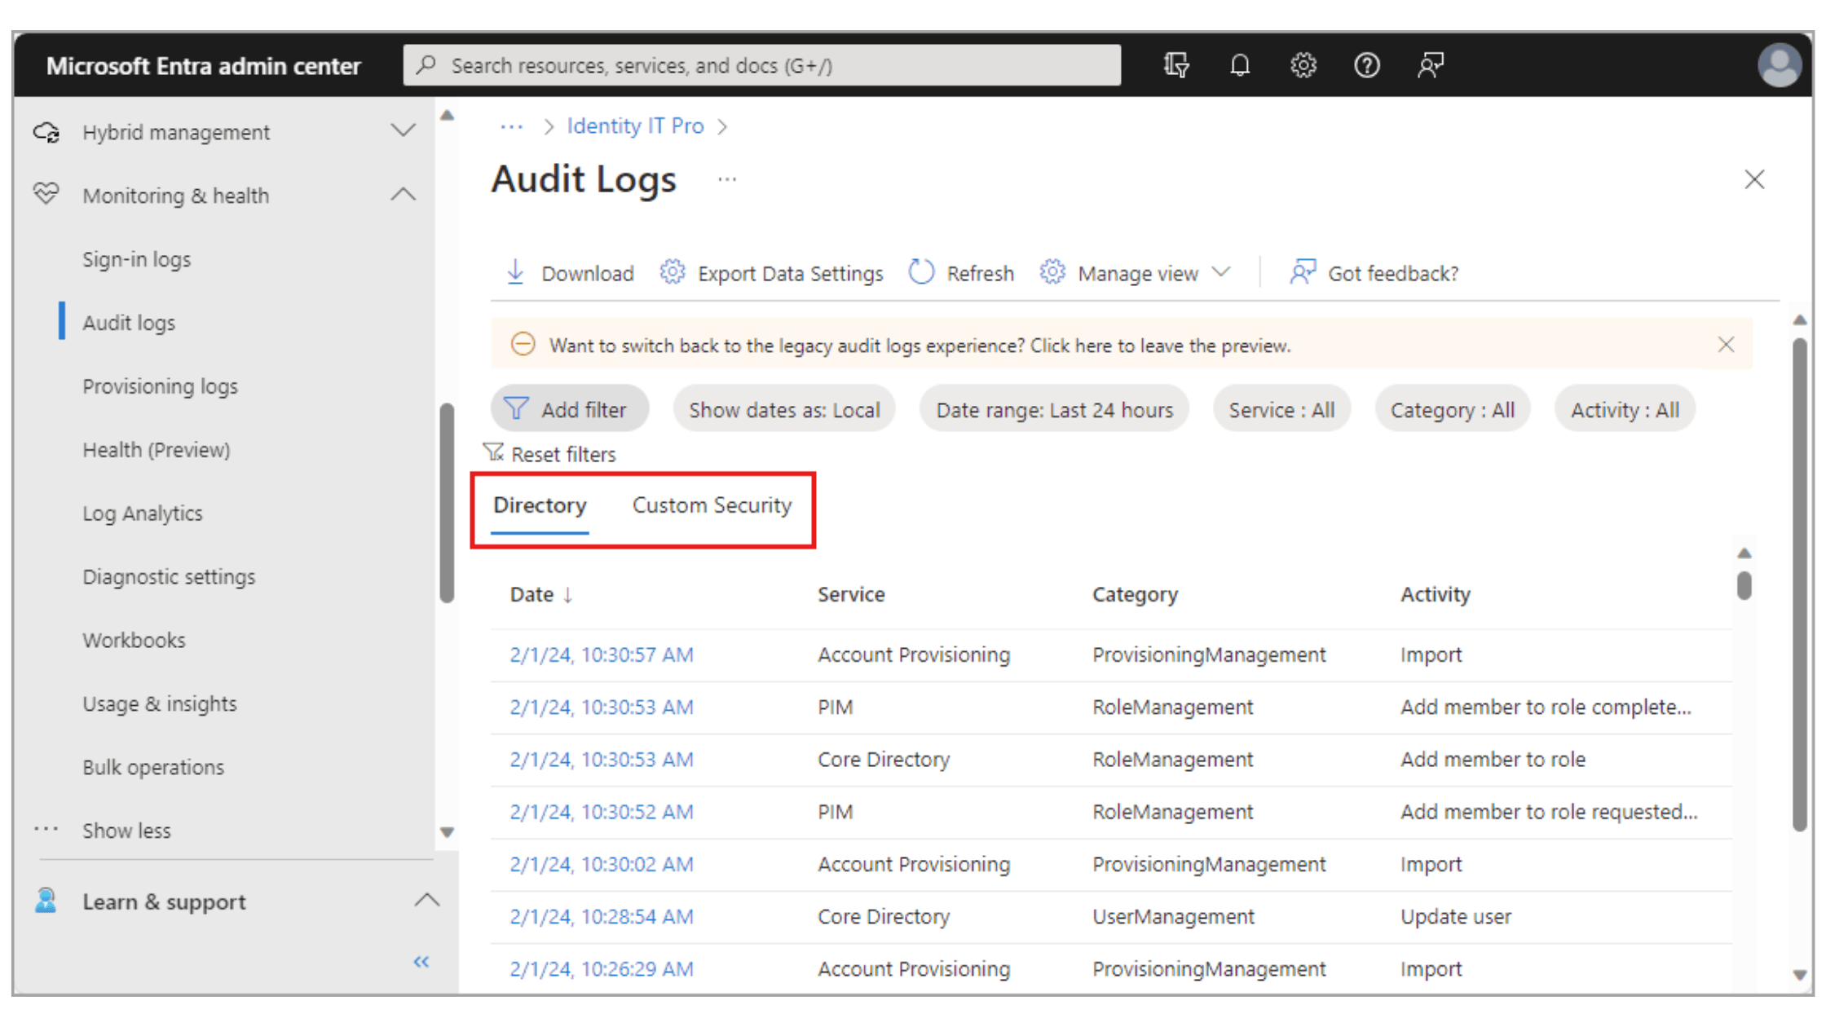
Task: Click the Hybrid management cloud icon
Action: tap(46, 132)
